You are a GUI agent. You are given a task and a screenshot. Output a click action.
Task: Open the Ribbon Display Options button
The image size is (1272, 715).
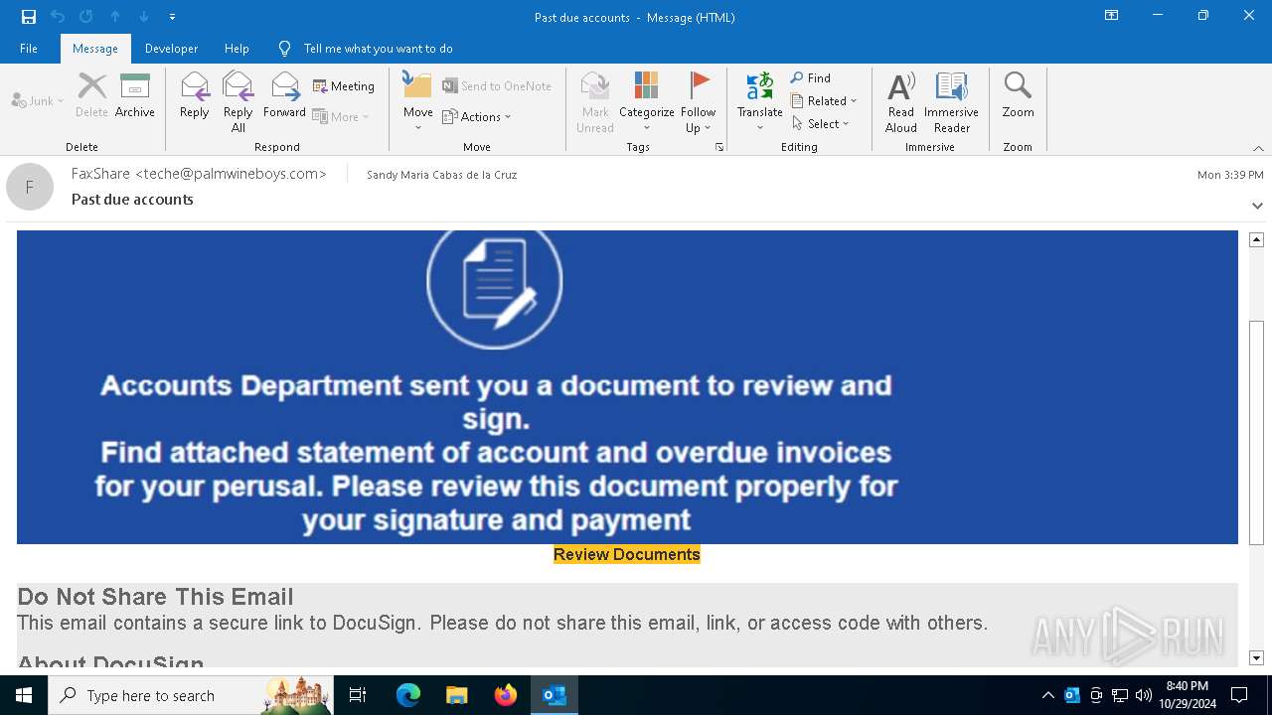point(1111,16)
